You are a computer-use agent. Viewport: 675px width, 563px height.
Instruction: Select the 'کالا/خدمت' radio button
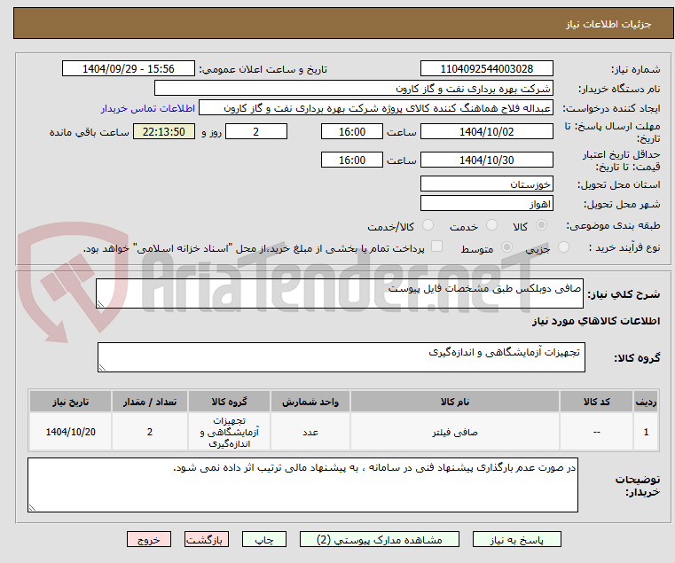(428, 225)
